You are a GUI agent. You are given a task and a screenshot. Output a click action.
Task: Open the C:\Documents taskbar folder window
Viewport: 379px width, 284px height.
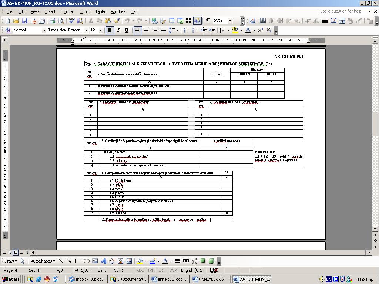point(128,279)
